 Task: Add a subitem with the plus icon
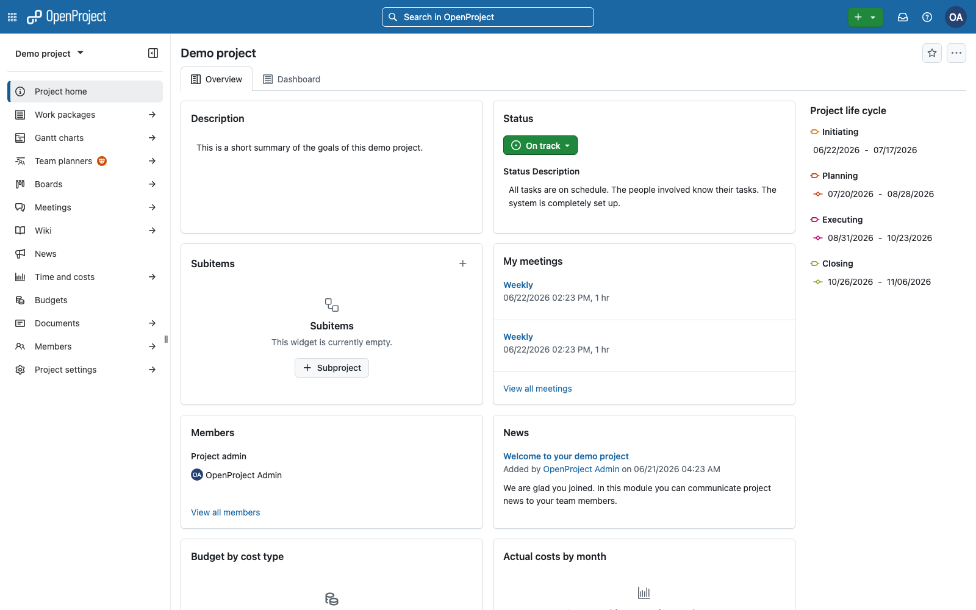(463, 264)
